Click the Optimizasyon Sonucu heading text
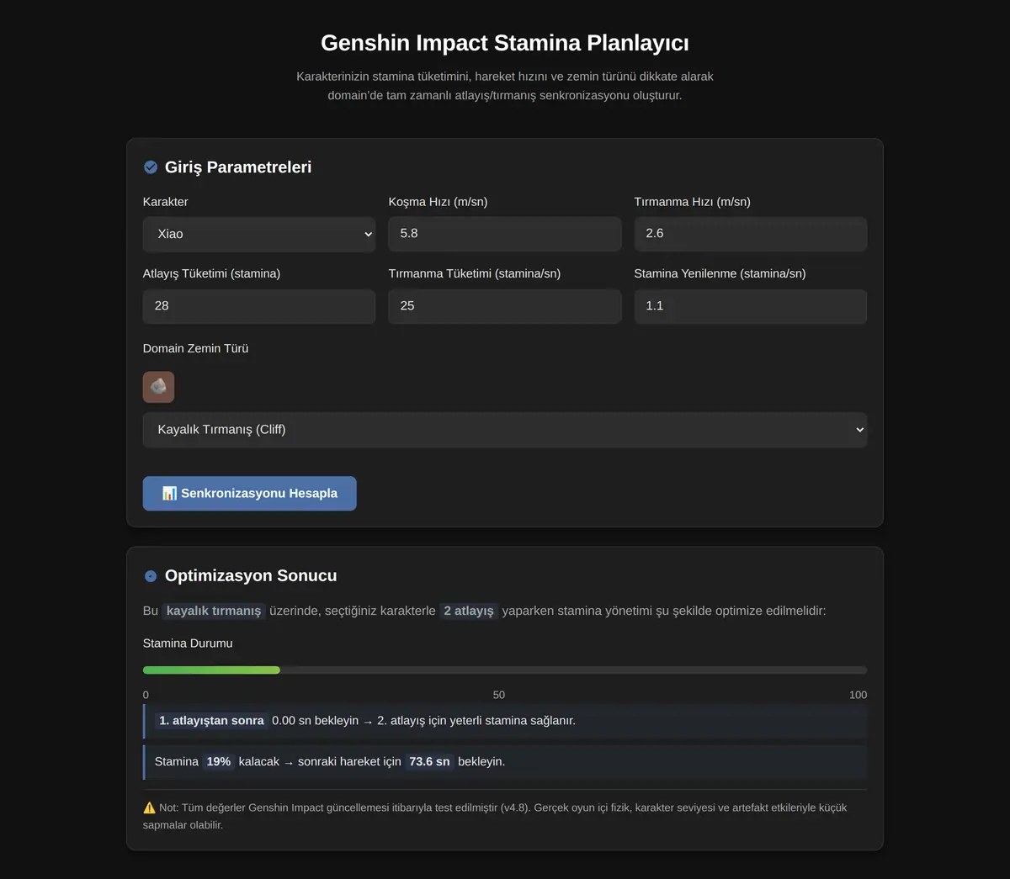1010x879 pixels. pos(251,576)
